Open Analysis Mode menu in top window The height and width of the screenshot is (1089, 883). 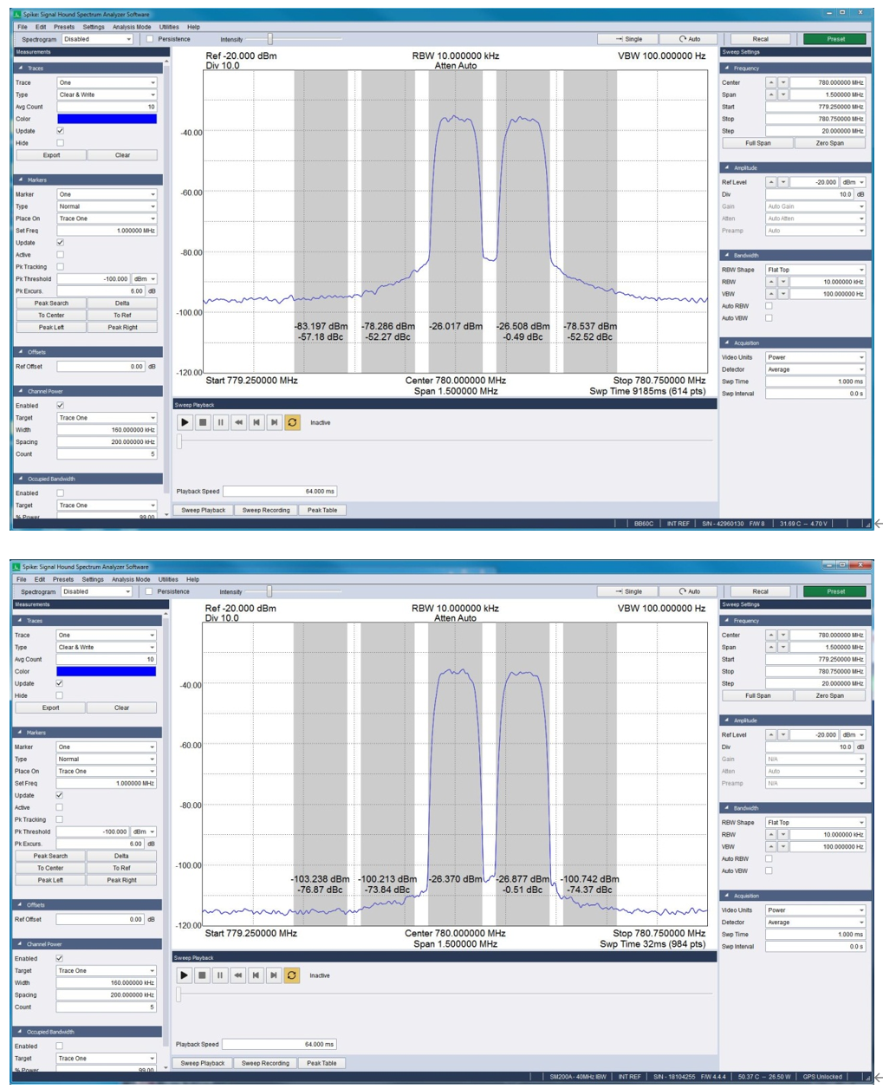coord(131,27)
